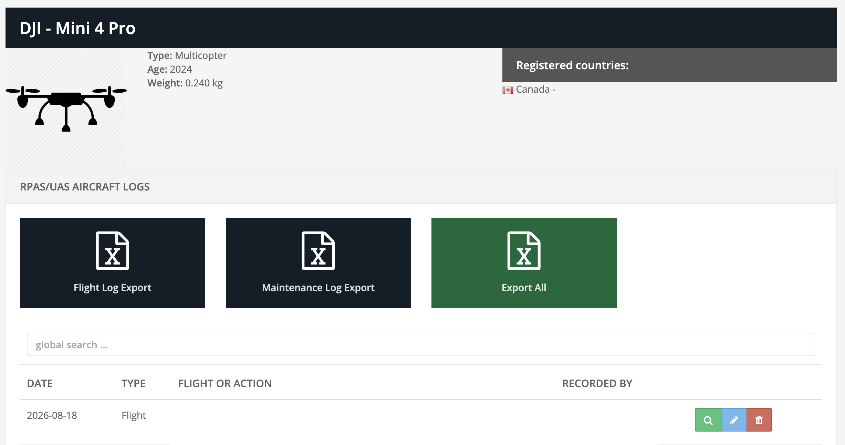Click the Age: 2024 text
This screenshot has height=445, width=845.
tap(170, 69)
